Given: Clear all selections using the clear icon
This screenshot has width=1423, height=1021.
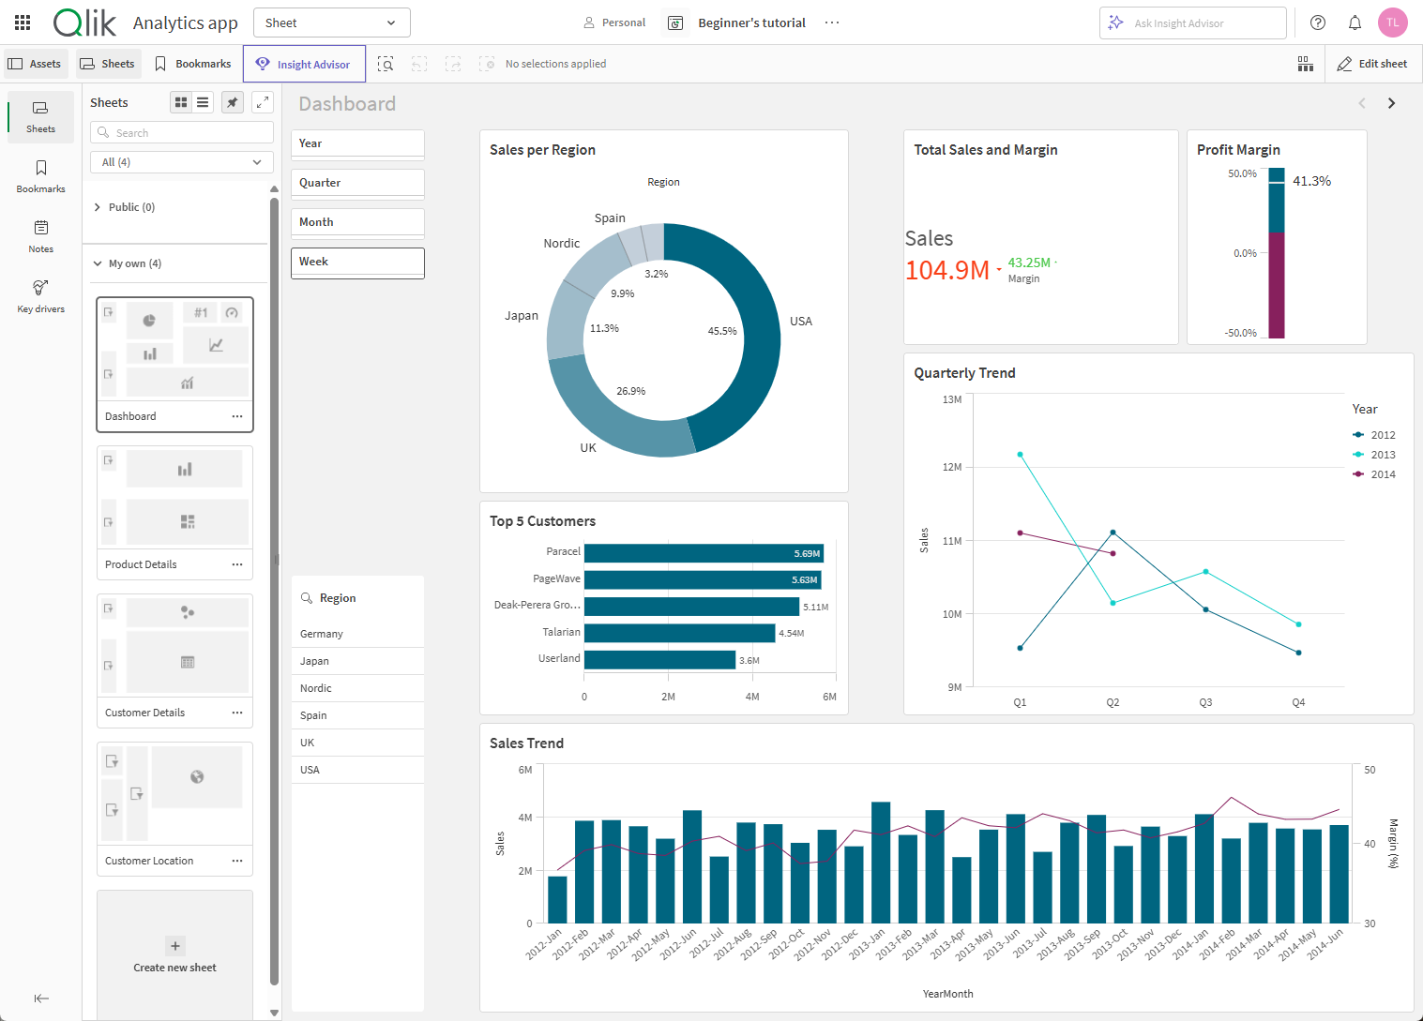Looking at the screenshot, I should [x=488, y=64].
